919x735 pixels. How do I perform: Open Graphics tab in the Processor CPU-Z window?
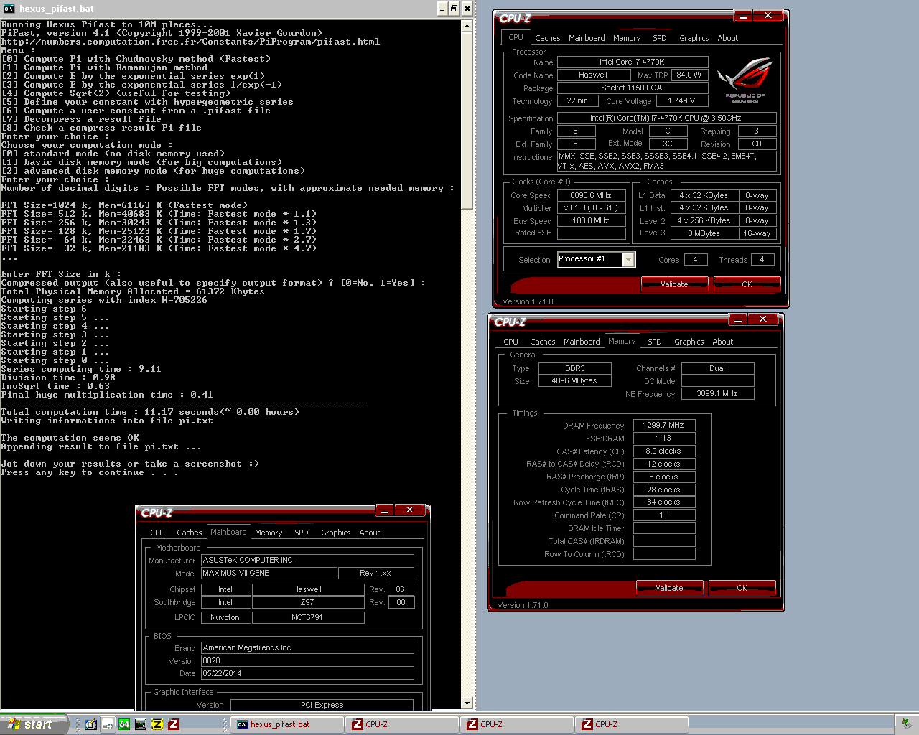(694, 38)
